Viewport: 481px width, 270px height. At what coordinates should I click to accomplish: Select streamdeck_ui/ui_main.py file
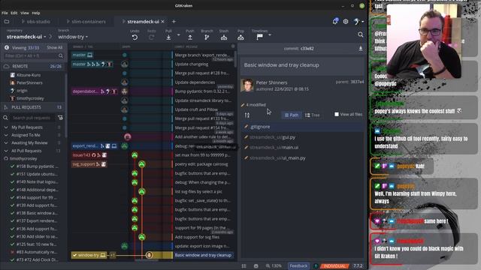click(302, 158)
